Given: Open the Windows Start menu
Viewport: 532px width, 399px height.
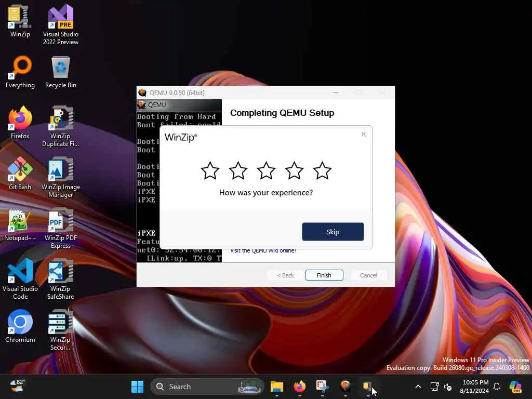Looking at the screenshot, I should (x=137, y=387).
